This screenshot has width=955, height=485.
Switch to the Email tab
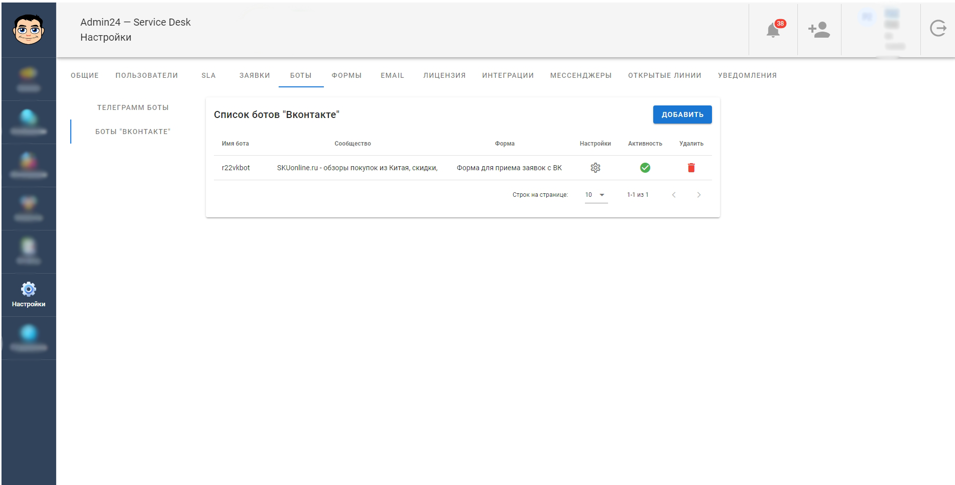click(x=392, y=75)
